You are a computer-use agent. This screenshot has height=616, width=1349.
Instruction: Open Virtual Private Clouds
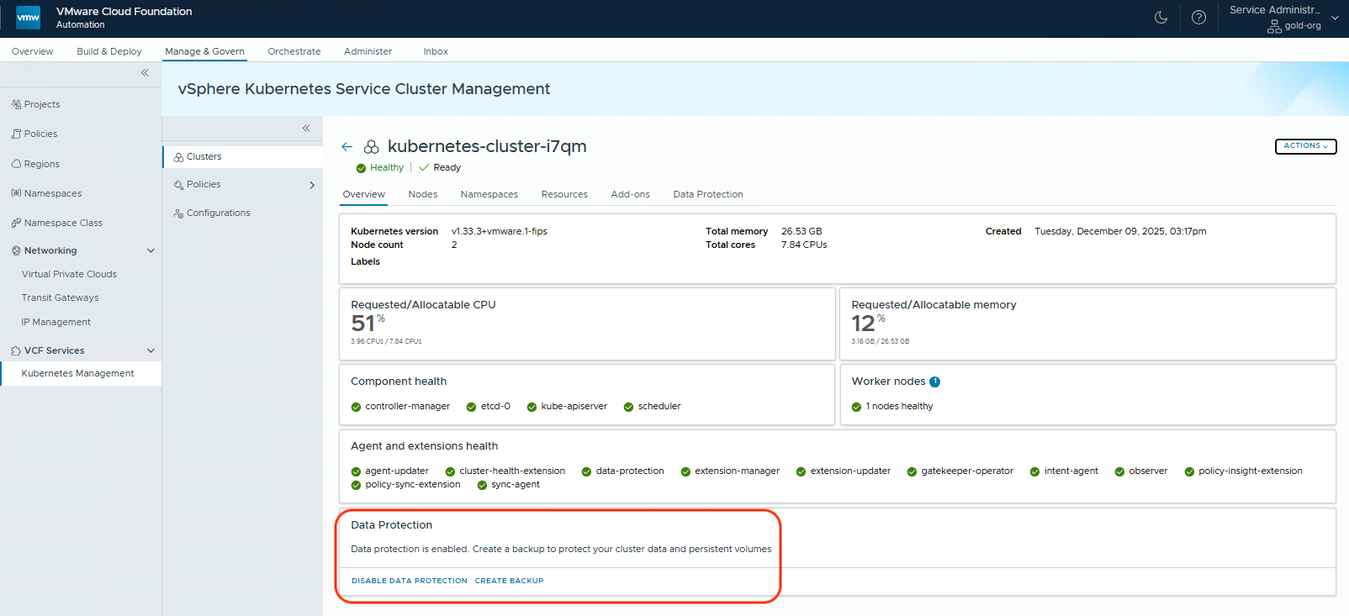click(69, 274)
